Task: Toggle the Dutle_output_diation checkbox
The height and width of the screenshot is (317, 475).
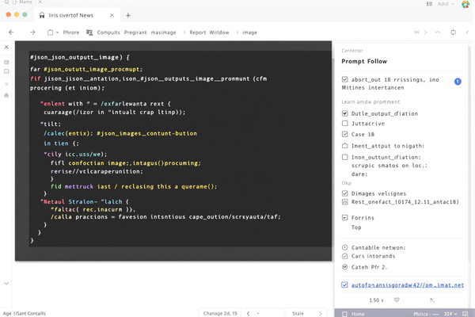Action: coord(344,113)
